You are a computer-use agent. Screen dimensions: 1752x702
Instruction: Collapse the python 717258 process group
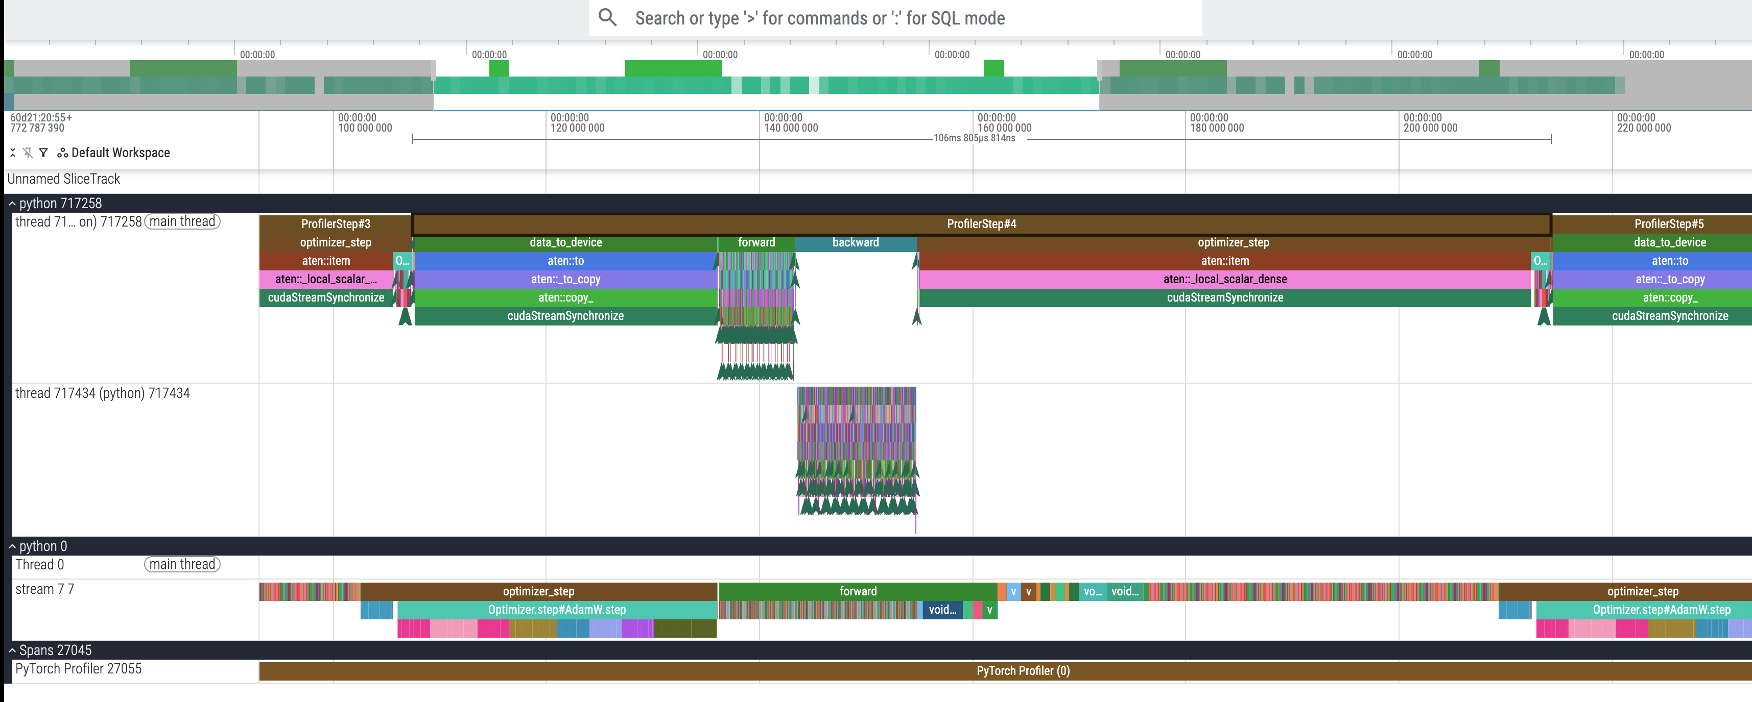[12, 203]
